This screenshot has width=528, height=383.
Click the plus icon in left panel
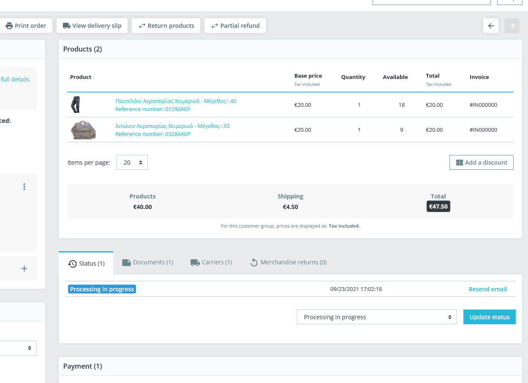(x=24, y=269)
